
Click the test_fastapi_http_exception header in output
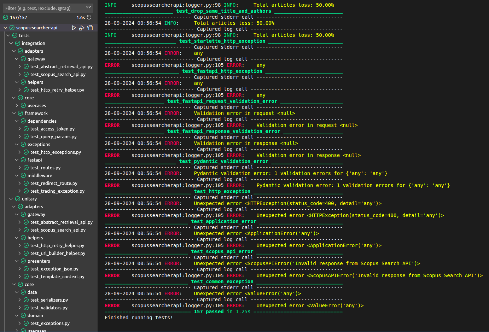coord(222,71)
